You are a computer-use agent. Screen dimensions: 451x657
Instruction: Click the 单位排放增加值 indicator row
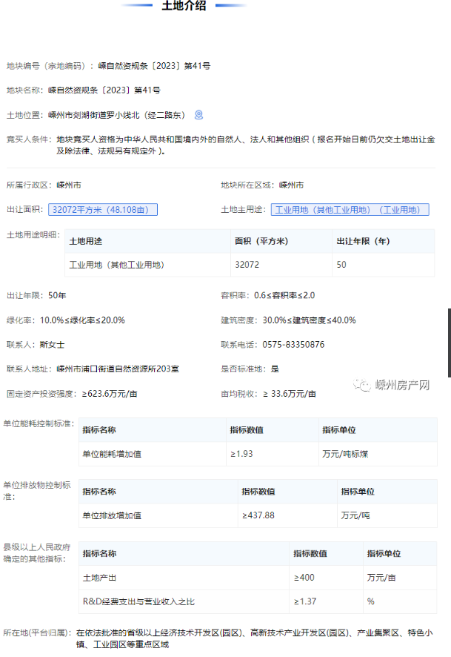[112, 515]
